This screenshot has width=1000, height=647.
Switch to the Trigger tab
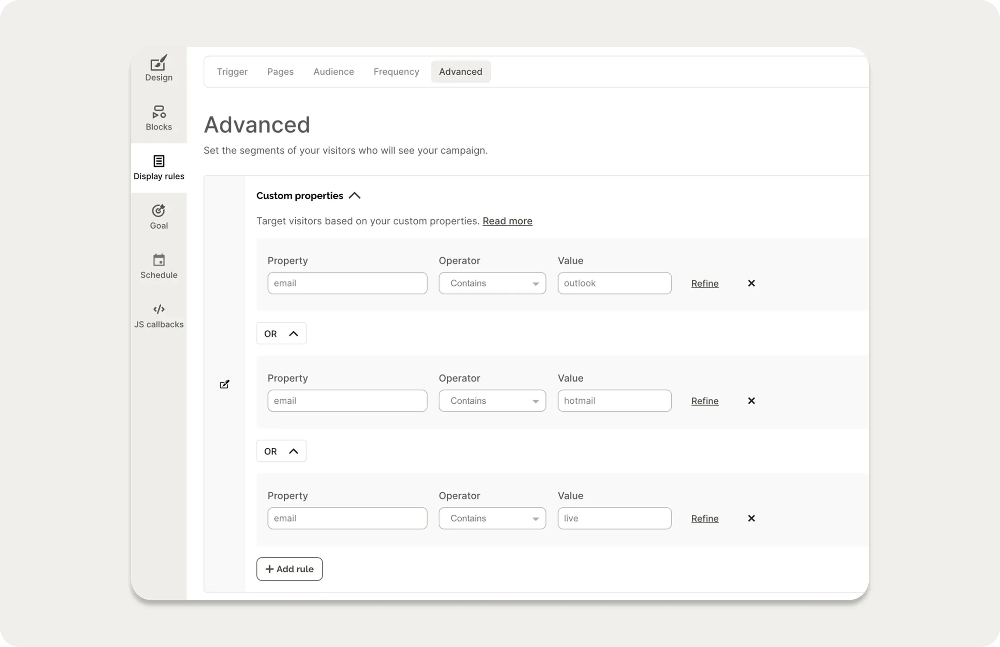(232, 71)
